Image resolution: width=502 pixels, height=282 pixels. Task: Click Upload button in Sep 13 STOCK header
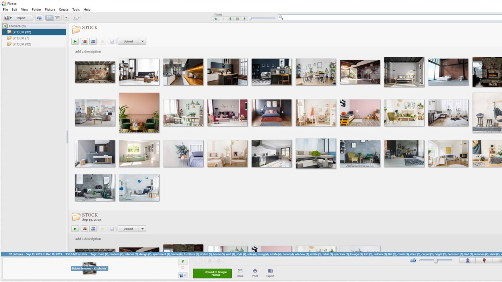pos(128,229)
